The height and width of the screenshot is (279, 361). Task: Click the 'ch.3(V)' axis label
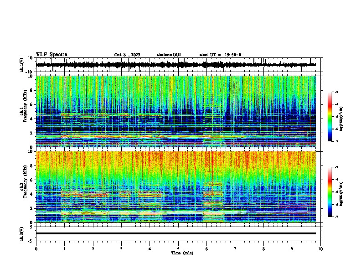tap(22, 234)
